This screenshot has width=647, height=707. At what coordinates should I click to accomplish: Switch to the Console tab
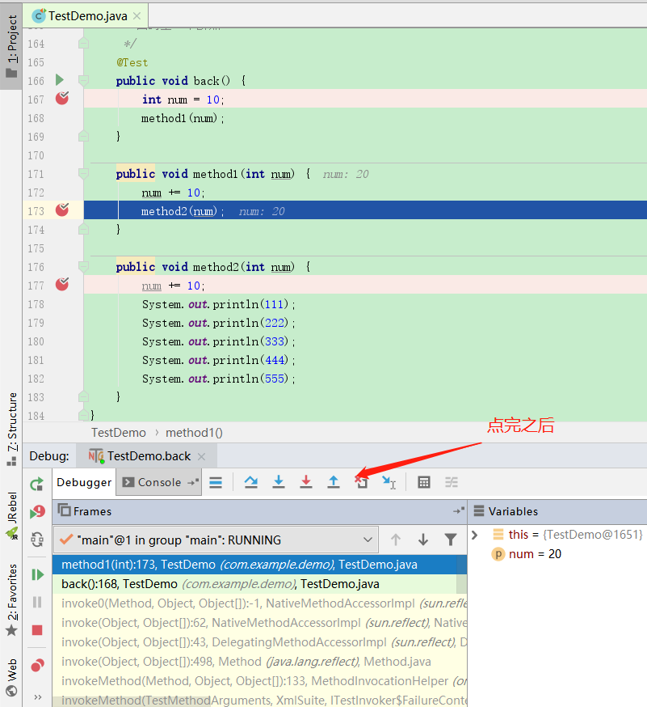tap(158, 482)
